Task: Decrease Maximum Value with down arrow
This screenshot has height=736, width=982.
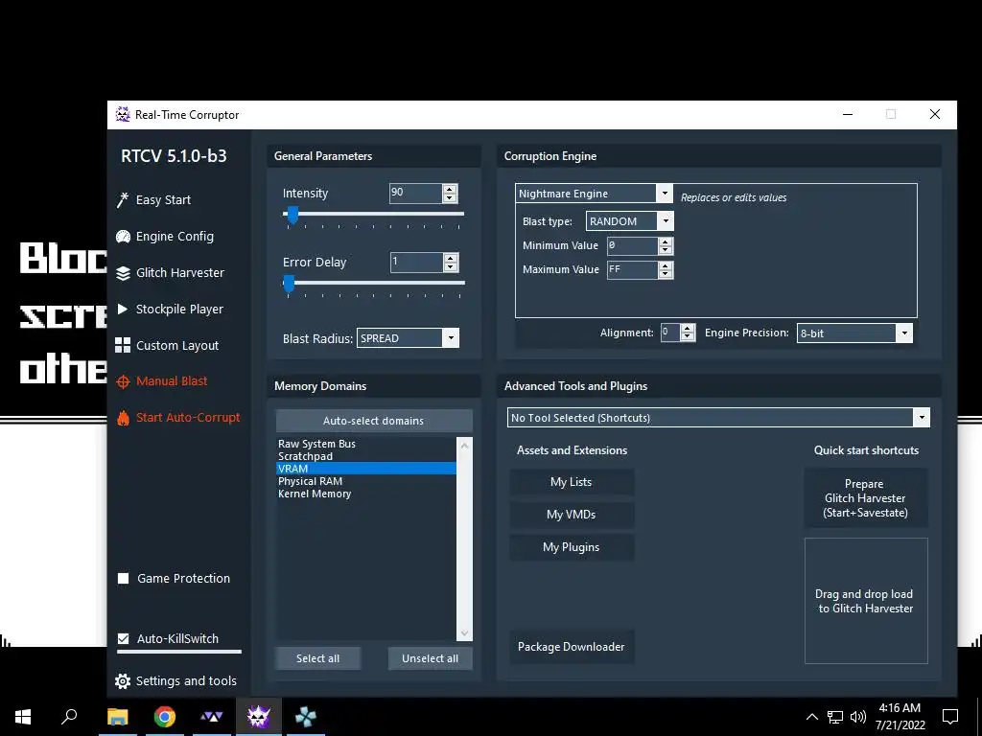Action: point(666,274)
